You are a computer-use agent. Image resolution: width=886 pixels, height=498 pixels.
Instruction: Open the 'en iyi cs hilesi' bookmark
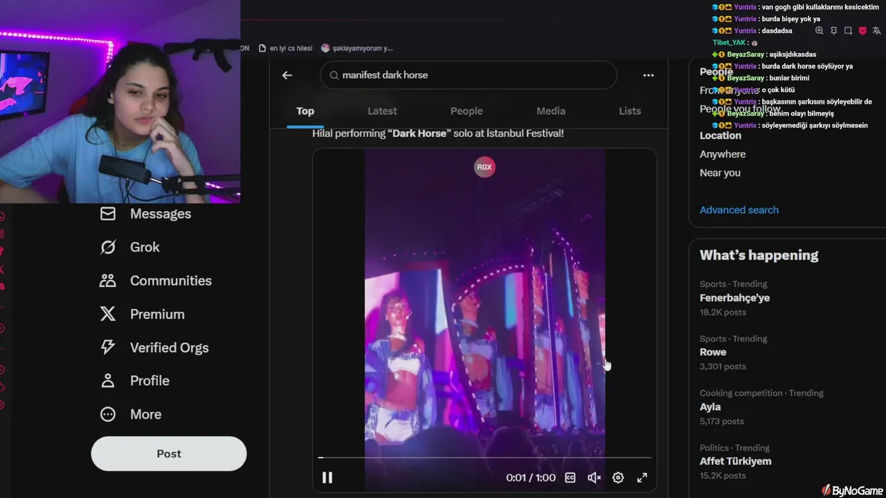click(285, 48)
